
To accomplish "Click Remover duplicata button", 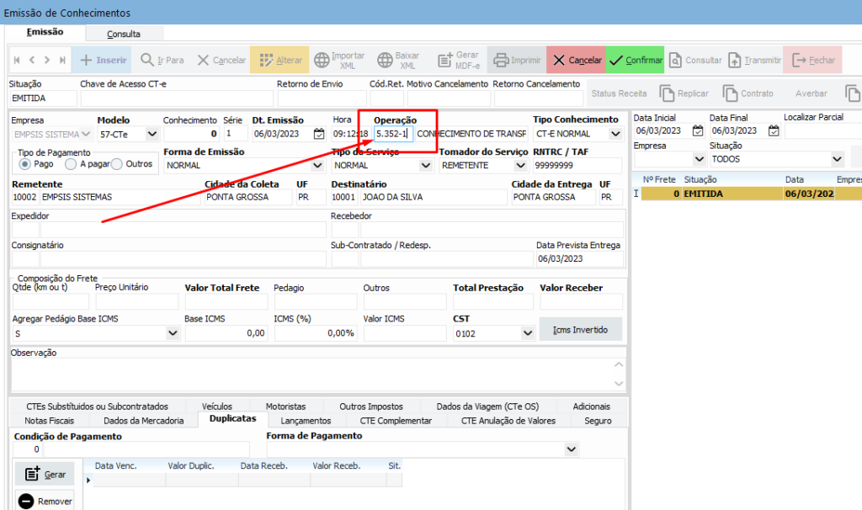I will click(45, 501).
